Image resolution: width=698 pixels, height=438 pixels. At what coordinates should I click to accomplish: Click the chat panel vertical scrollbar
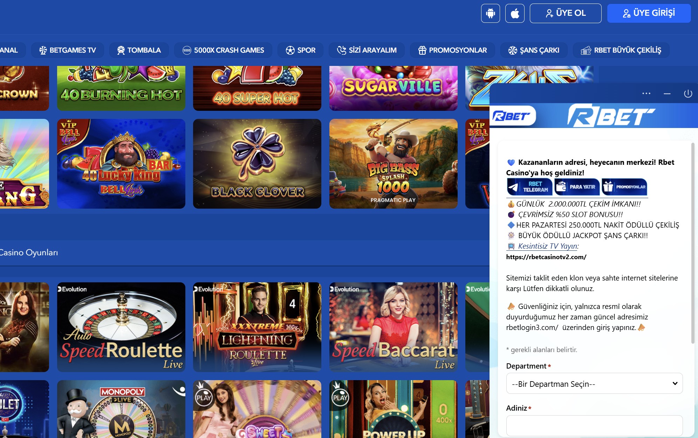click(x=692, y=243)
